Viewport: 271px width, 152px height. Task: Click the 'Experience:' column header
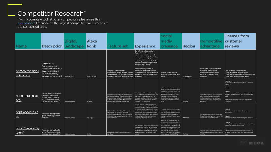[x=147, y=41]
